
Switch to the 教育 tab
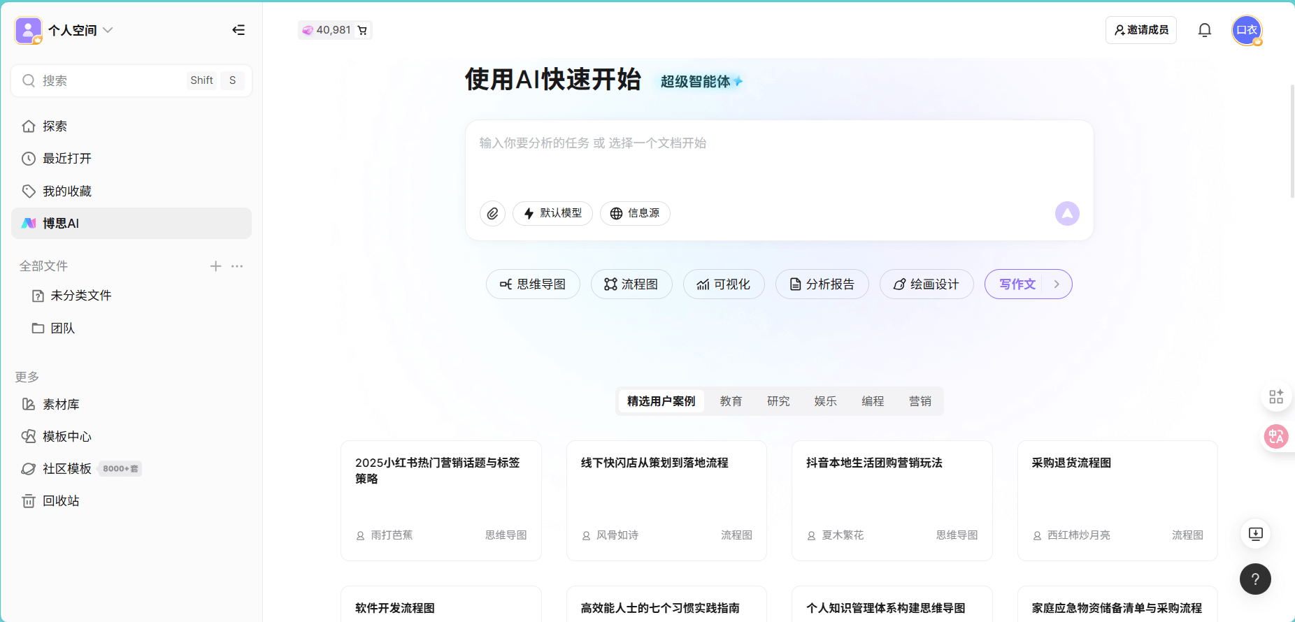tap(731, 401)
